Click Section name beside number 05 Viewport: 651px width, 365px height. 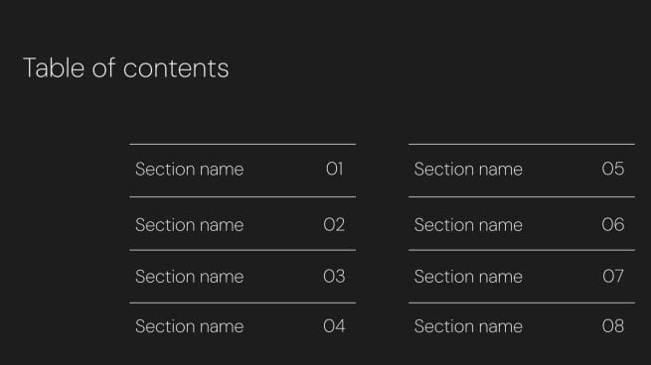pyautogui.click(x=468, y=169)
